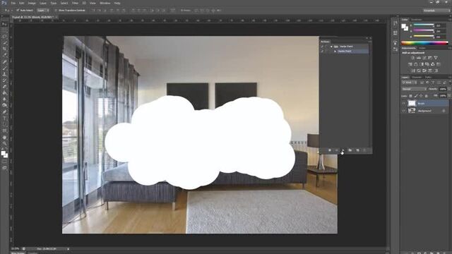This screenshot has width=452, height=254.
Task: Click the red R slider in Color panel
Action: pos(424,25)
